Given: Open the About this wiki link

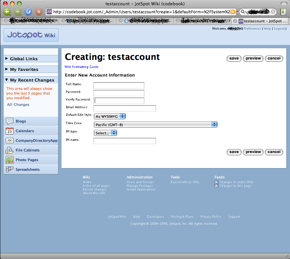Looking at the screenshot, I should tap(94, 193).
